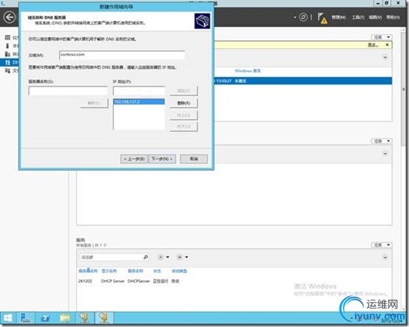Image resolution: width=409 pixels, height=327 pixels.
Task: Sort by the 服务器名称 column header
Action: 88,271
